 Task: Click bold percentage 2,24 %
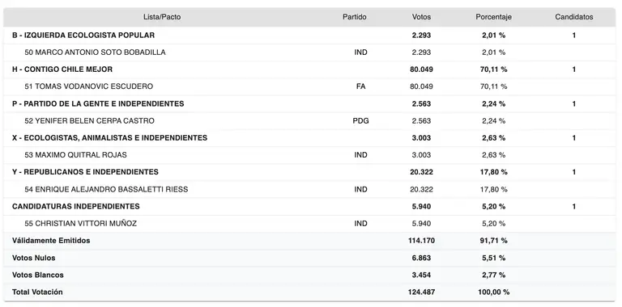point(494,103)
